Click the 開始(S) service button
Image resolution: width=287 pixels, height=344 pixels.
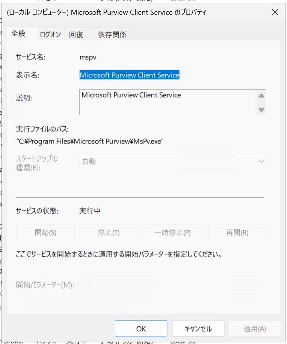[45, 232]
